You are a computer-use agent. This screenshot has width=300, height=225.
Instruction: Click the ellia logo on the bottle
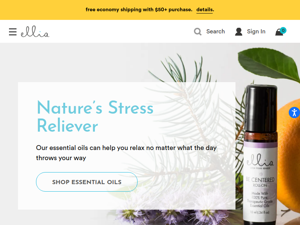click(x=260, y=160)
